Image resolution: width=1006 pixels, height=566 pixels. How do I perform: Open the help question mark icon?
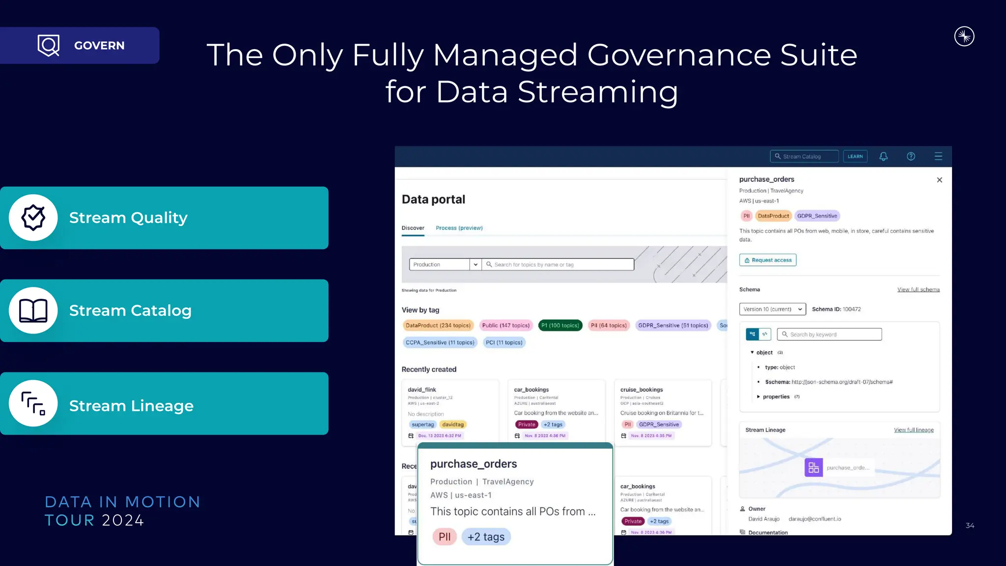(x=911, y=156)
